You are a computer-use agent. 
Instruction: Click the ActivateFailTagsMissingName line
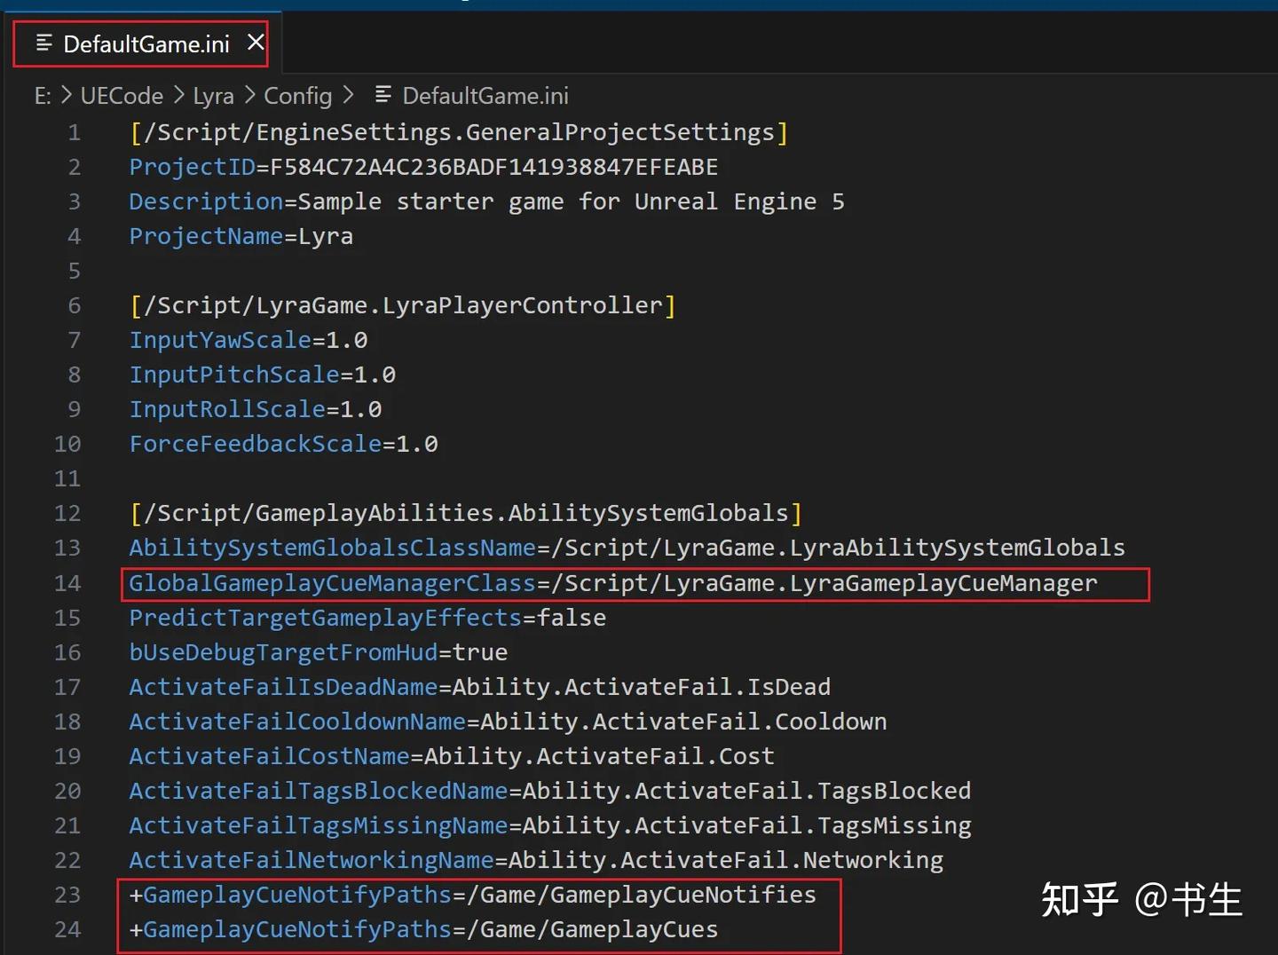[550, 826]
